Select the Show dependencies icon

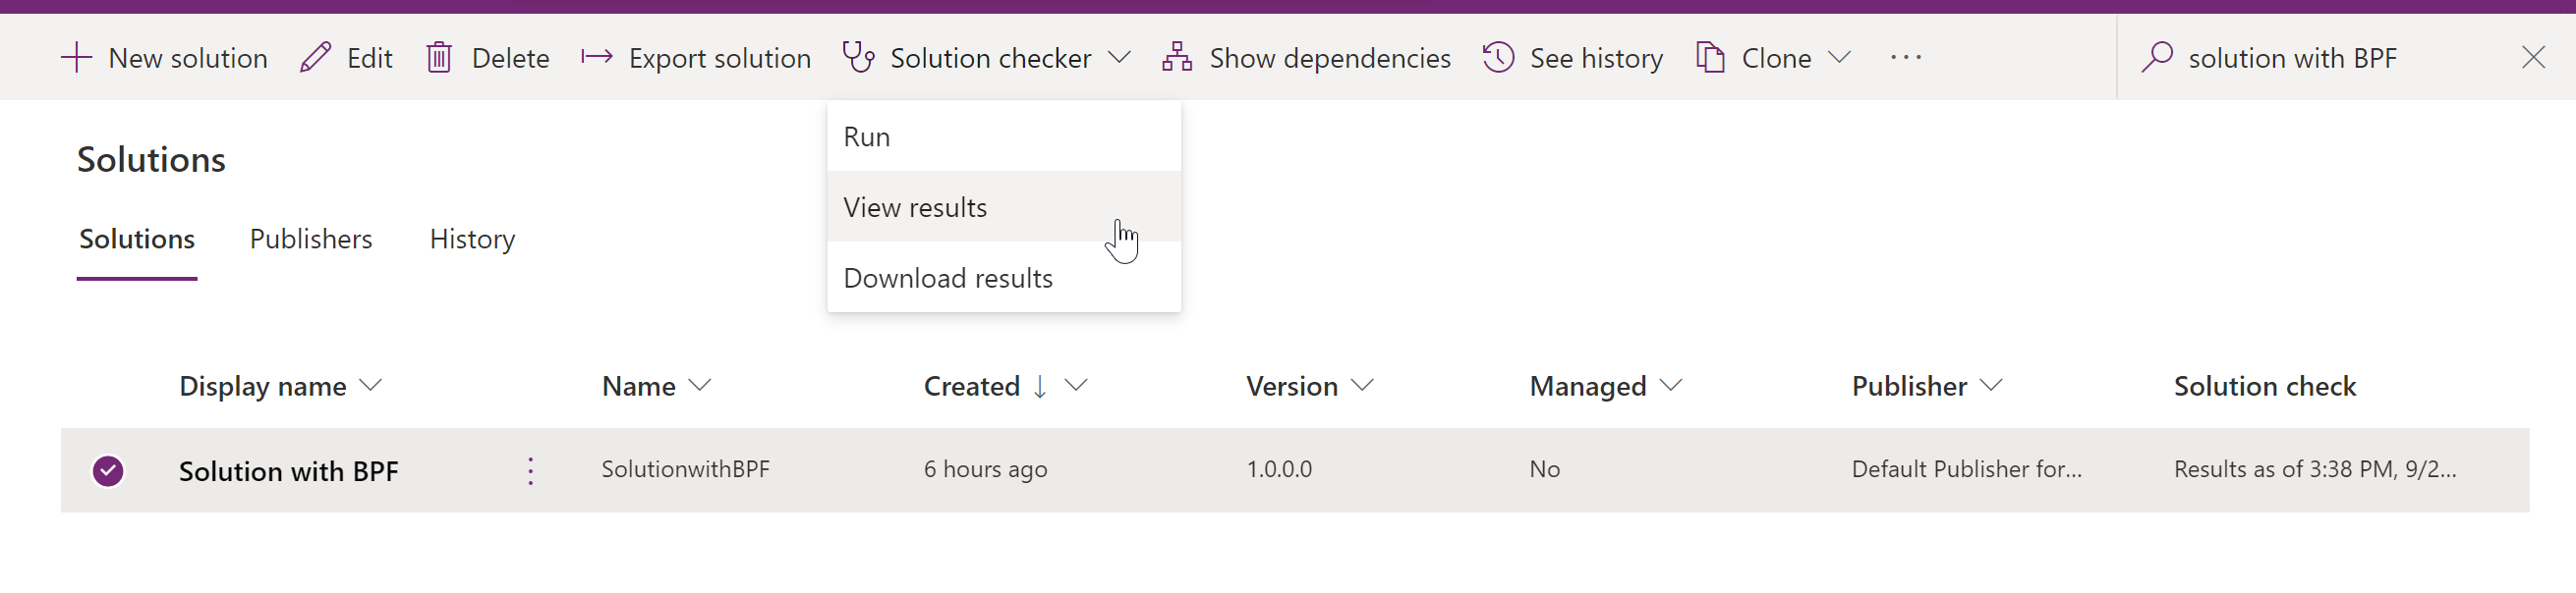(x=1176, y=57)
